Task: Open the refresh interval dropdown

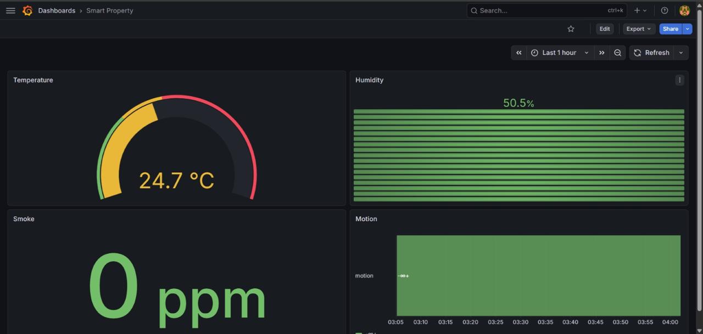Action: [x=681, y=53]
